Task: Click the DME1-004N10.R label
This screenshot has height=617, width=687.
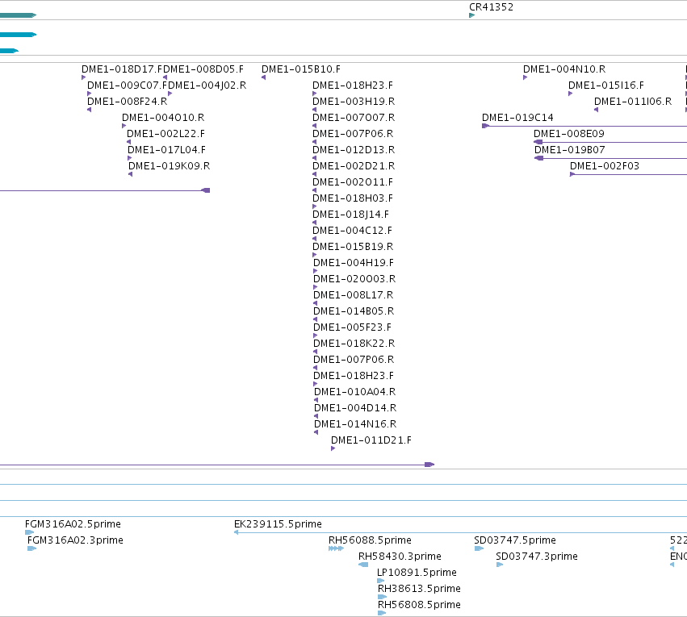Action: [564, 69]
